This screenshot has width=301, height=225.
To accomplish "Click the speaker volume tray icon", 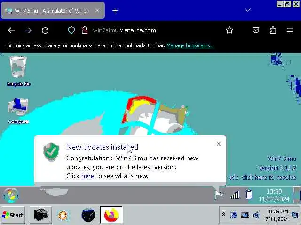I will click(x=256, y=215).
